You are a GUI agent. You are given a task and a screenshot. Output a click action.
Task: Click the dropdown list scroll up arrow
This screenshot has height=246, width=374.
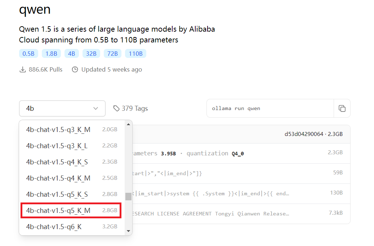click(128, 124)
